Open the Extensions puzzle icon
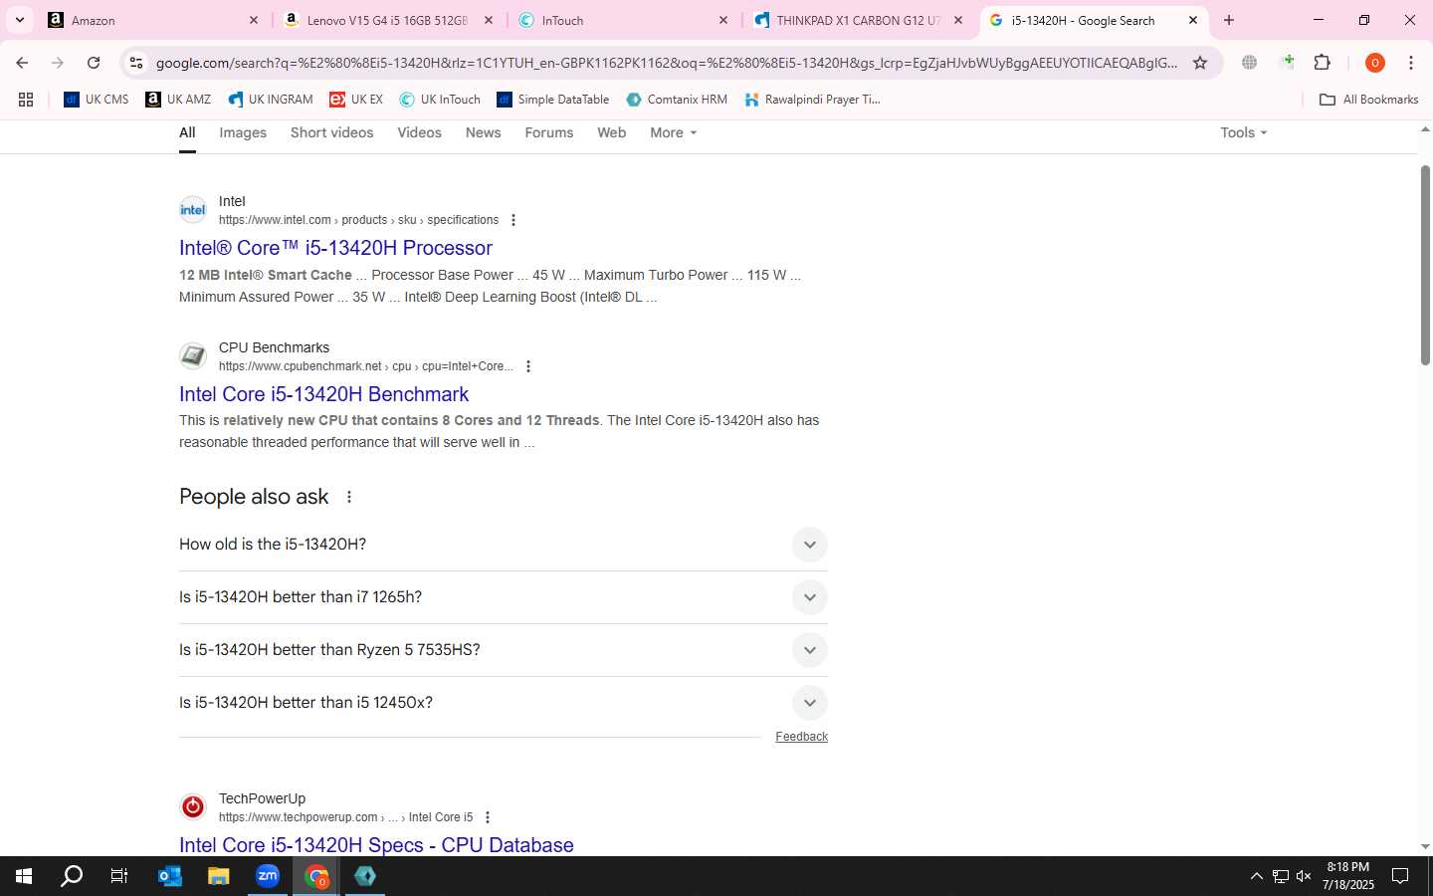The width and height of the screenshot is (1433, 896). click(1323, 63)
